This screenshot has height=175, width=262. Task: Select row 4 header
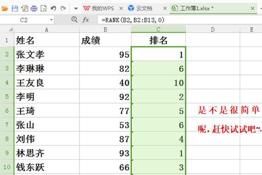(x=7, y=82)
